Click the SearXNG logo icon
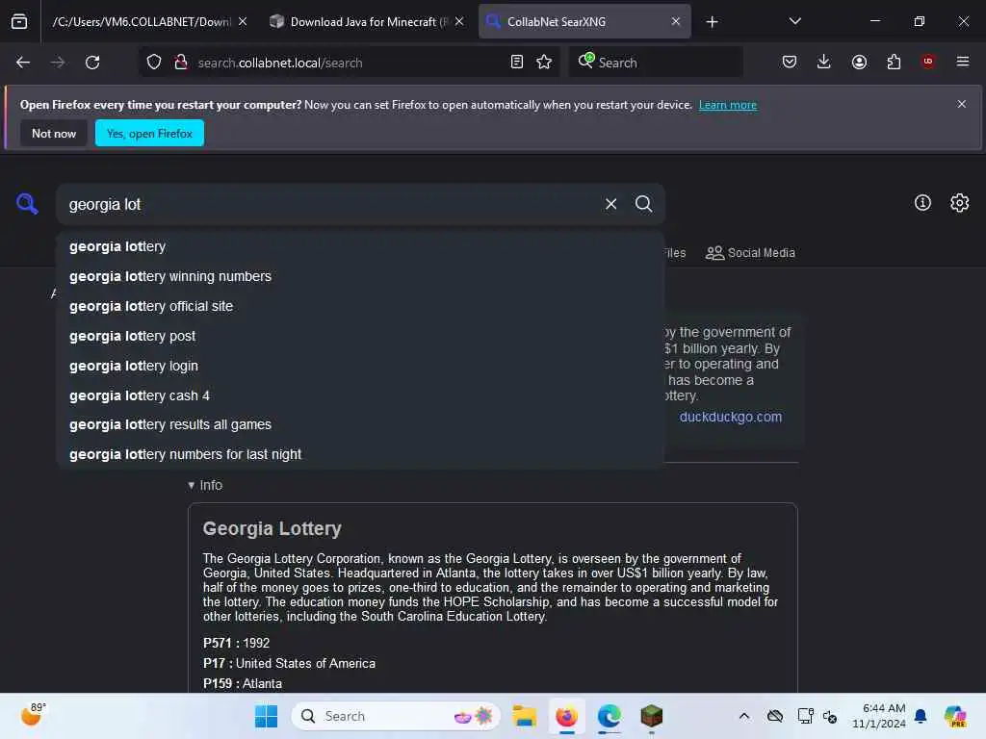The height and width of the screenshot is (739, 986). [27, 204]
